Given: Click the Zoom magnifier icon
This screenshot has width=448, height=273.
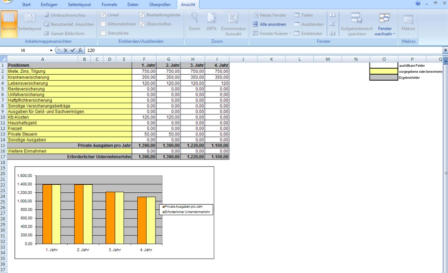Looking at the screenshot, I should point(194,18).
